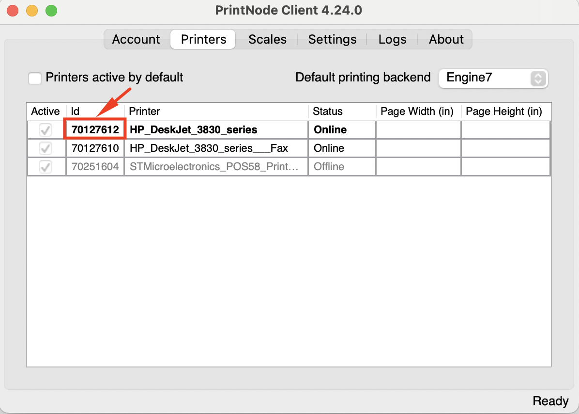This screenshot has width=579, height=414.
Task: Click the Page Height (in) column header
Action: coord(504,111)
